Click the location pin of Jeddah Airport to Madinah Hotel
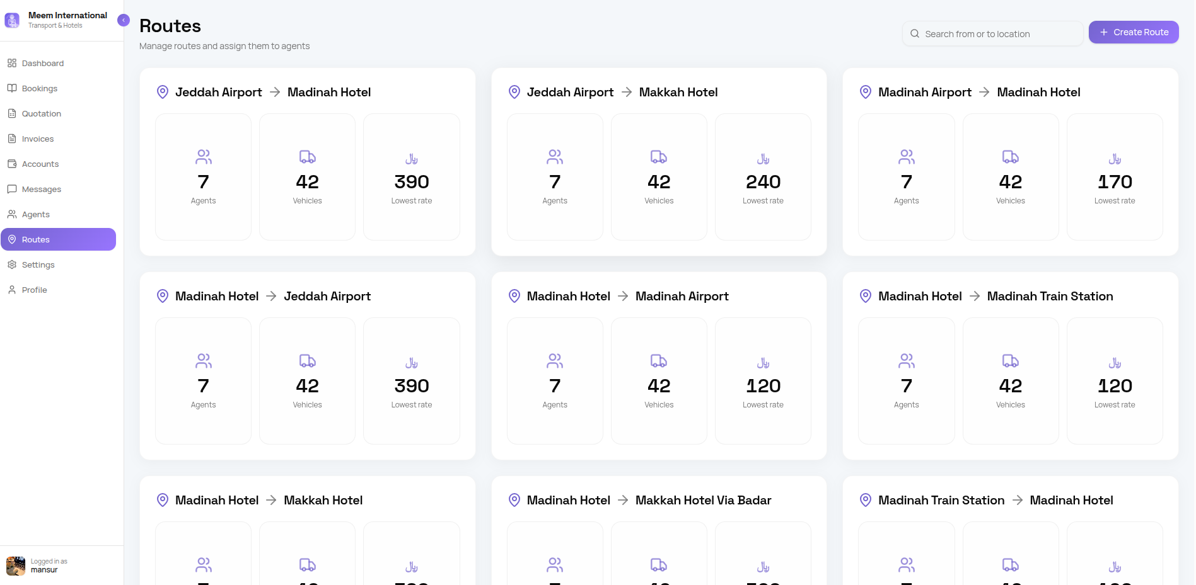This screenshot has width=1196, height=585. pyautogui.click(x=163, y=92)
